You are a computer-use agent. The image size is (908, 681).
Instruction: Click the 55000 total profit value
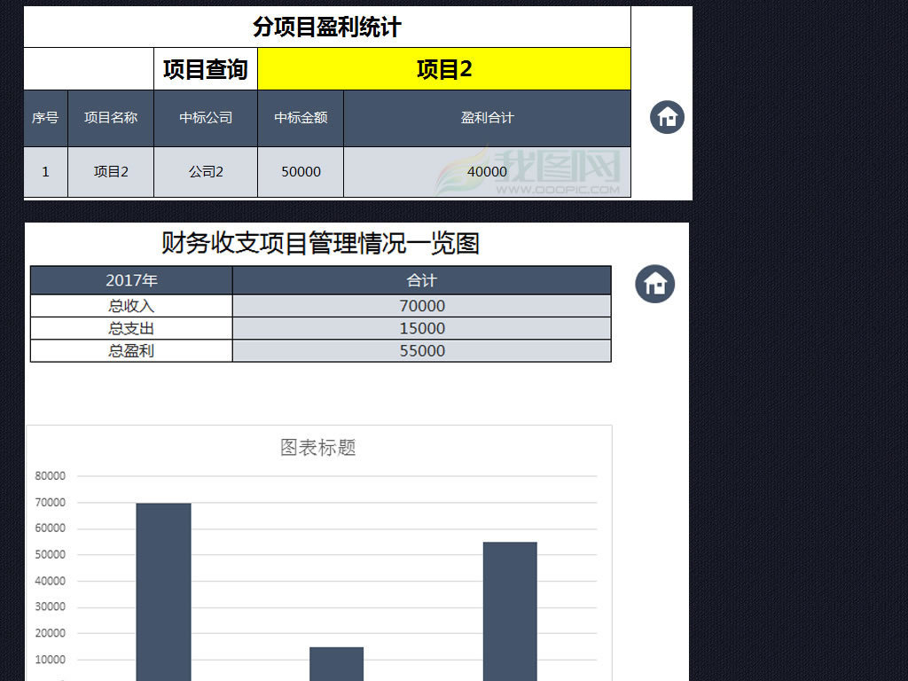421,351
